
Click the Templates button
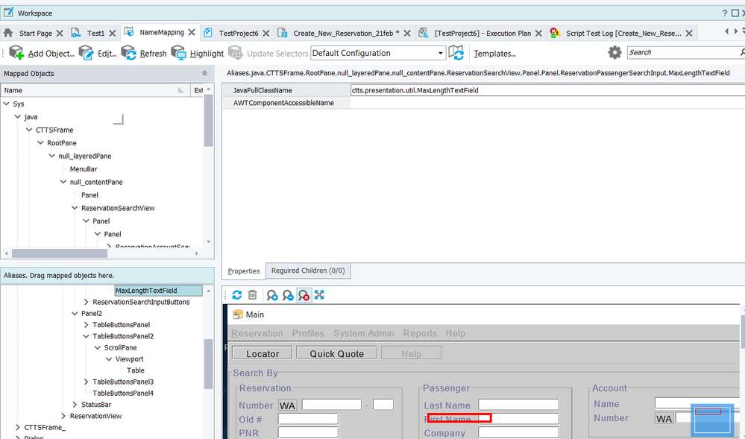[x=494, y=53]
